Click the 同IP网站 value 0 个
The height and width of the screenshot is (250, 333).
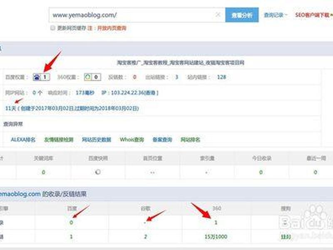(37, 92)
